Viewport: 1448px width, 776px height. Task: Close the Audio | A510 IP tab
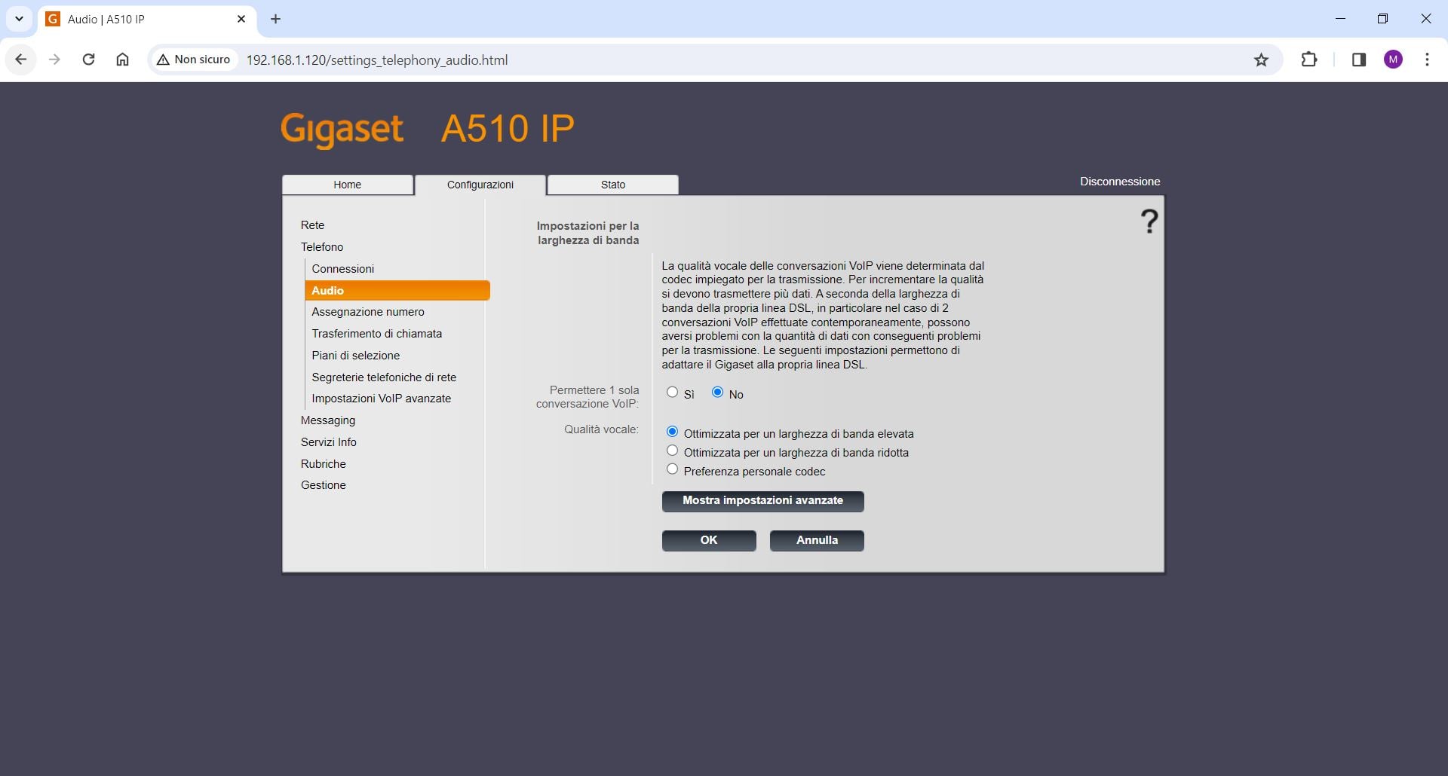(241, 19)
